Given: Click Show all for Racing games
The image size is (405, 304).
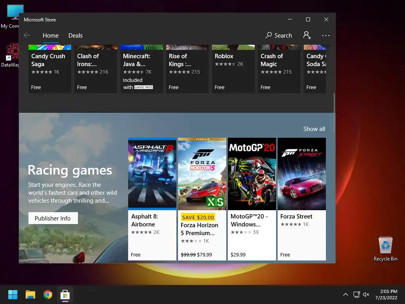Looking at the screenshot, I should [x=314, y=129].
